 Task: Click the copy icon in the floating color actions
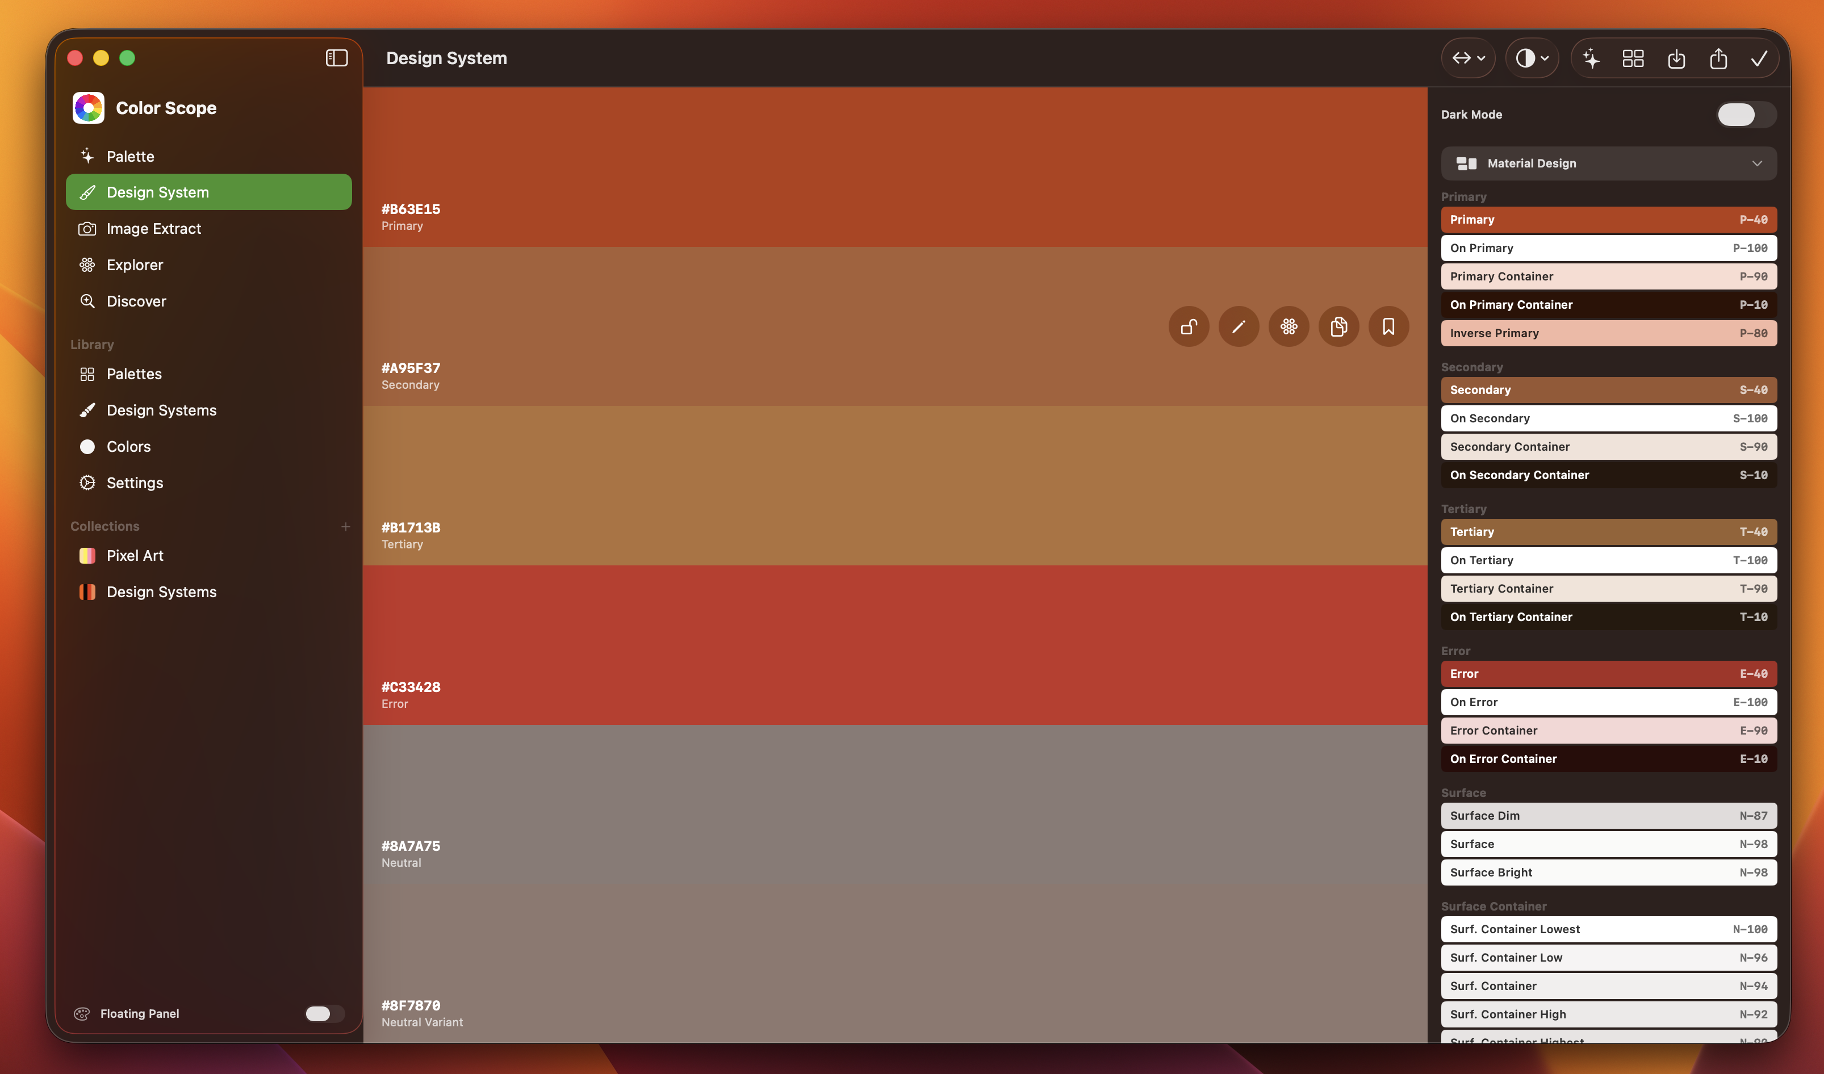1338,326
